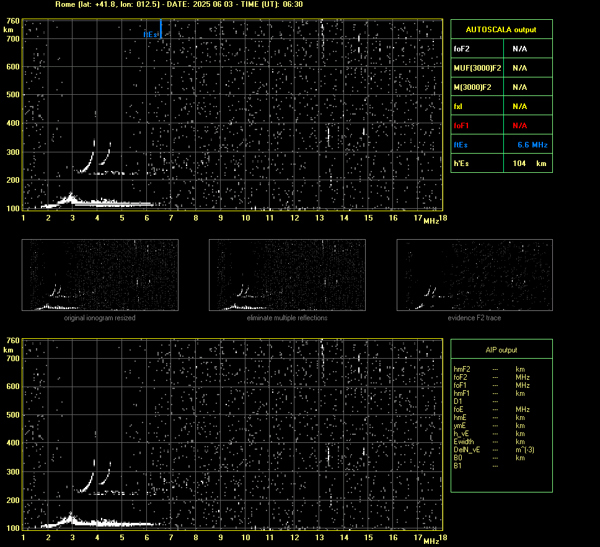Viewport: 600px width, 547px height.
Task: Click D1 in AIP output list
Action: tap(458, 401)
